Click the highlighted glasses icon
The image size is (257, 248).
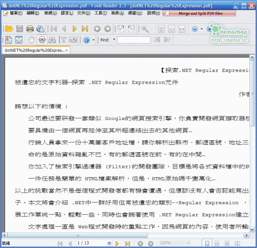point(42,40)
